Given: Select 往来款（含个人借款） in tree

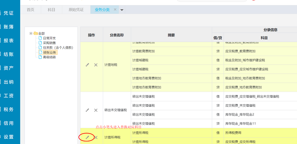Looking at the screenshot, I should 56,48.
